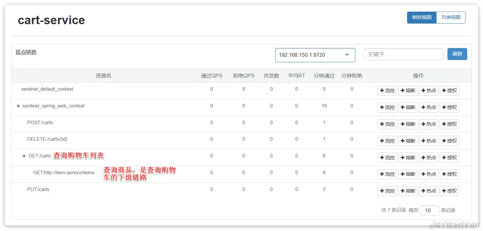483x231 pixels.
Task: Switch to 列表视图 tab
Action: 451,17
